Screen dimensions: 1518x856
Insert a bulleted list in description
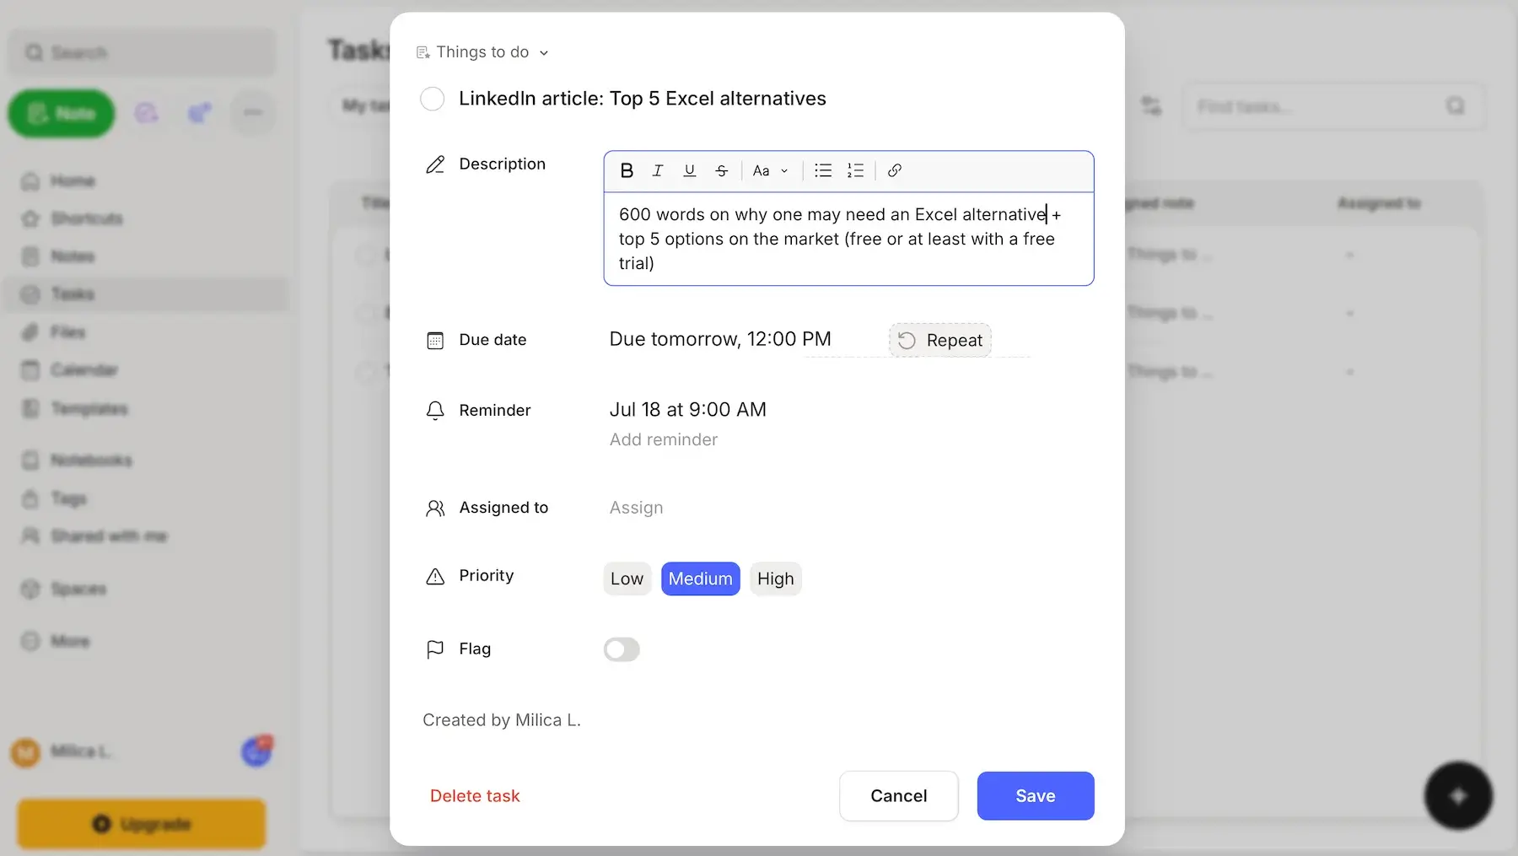click(823, 170)
